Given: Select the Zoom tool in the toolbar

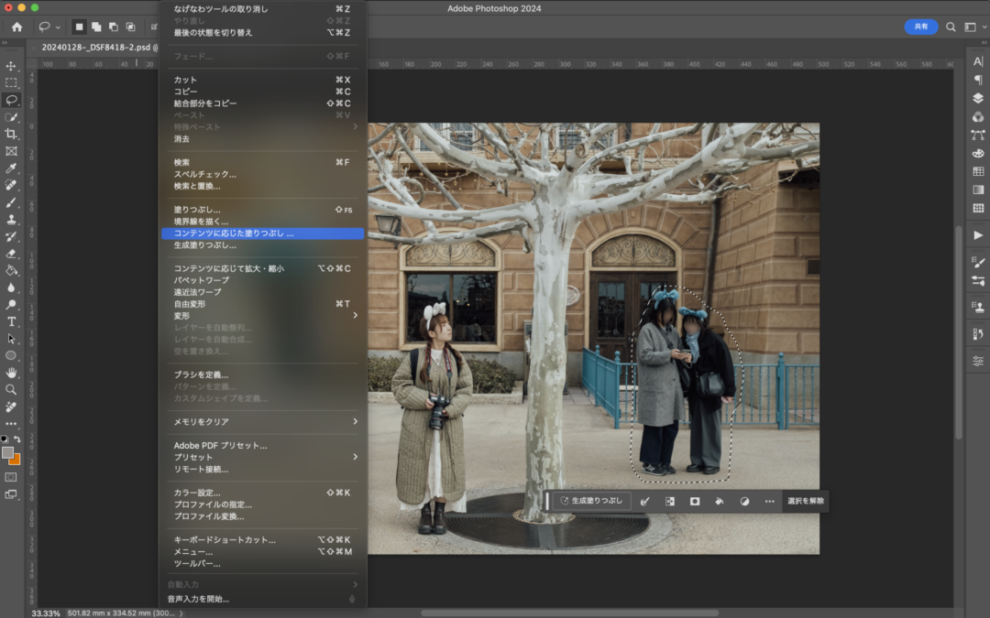Looking at the screenshot, I should pos(12,389).
